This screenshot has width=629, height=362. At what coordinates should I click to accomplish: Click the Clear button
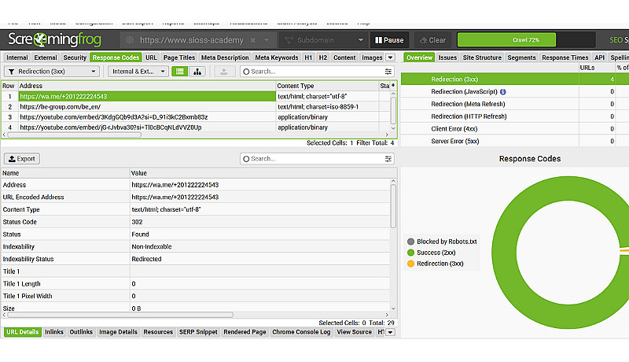(x=433, y=40)
